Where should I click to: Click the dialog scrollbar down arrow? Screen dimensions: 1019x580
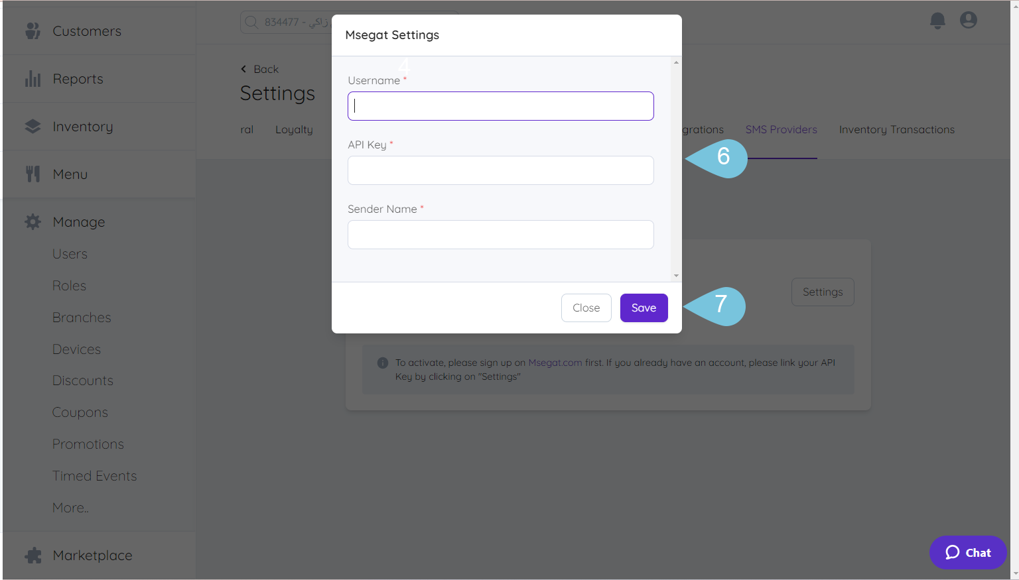point(676,275)
